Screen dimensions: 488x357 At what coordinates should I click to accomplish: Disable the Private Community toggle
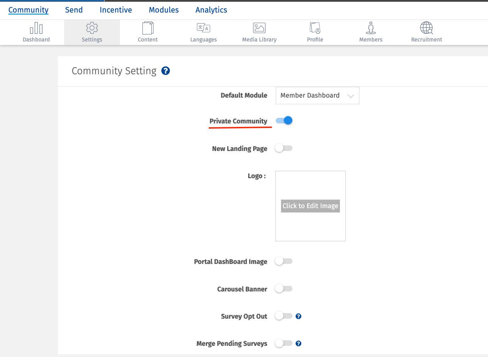284,120
